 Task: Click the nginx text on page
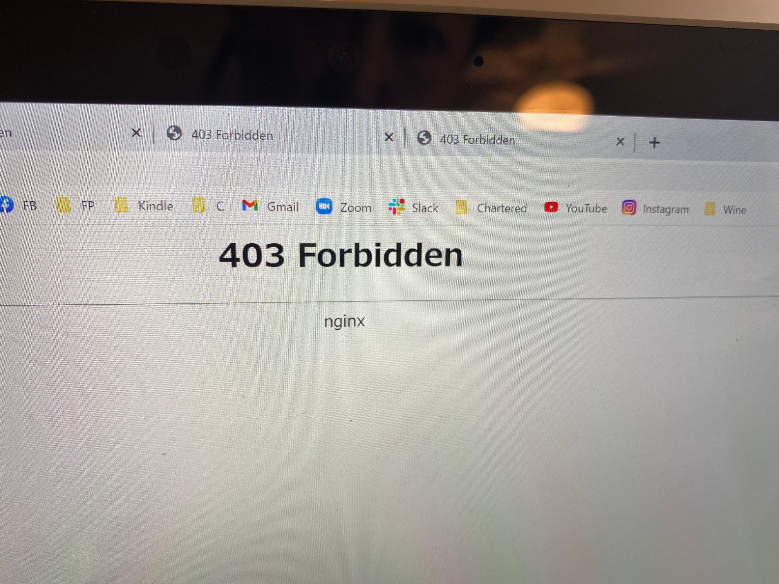(344, 321)
